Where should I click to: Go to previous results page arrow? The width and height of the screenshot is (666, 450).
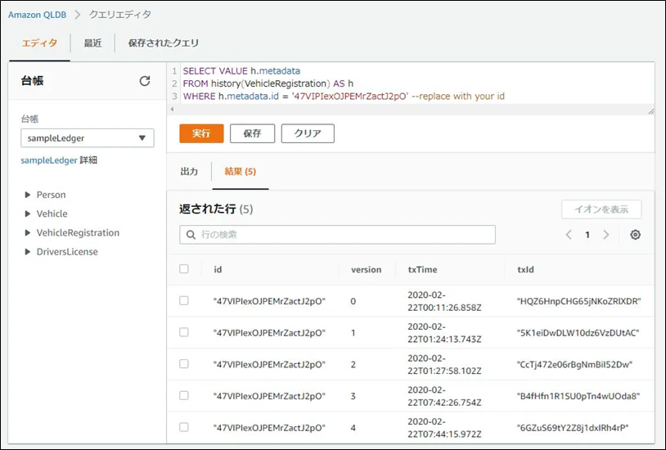click(569, 235)
